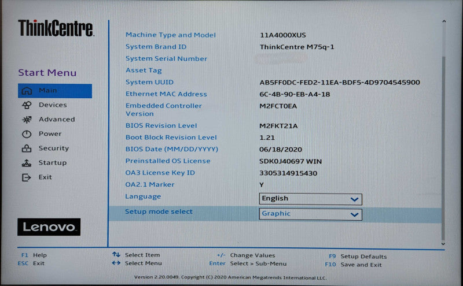Click F10 Save and Exit
The height and width of the screenshot is (286, 463).
pyautogui.click(x=353, y=265)
